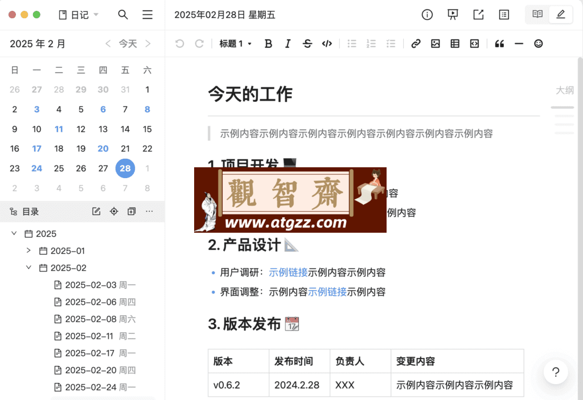Viewport: 583px width, 400px height.
Task: Click the 今天的工作 heading
Action: 251,94
